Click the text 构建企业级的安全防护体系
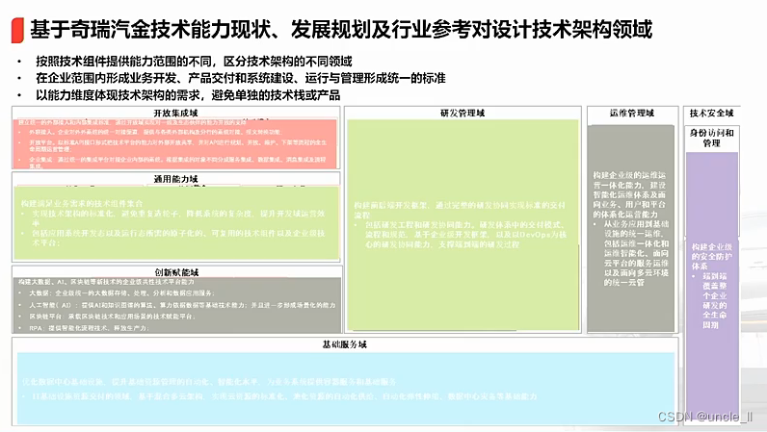The height and width of the screenshot is (432, 767). coord(712,257)
